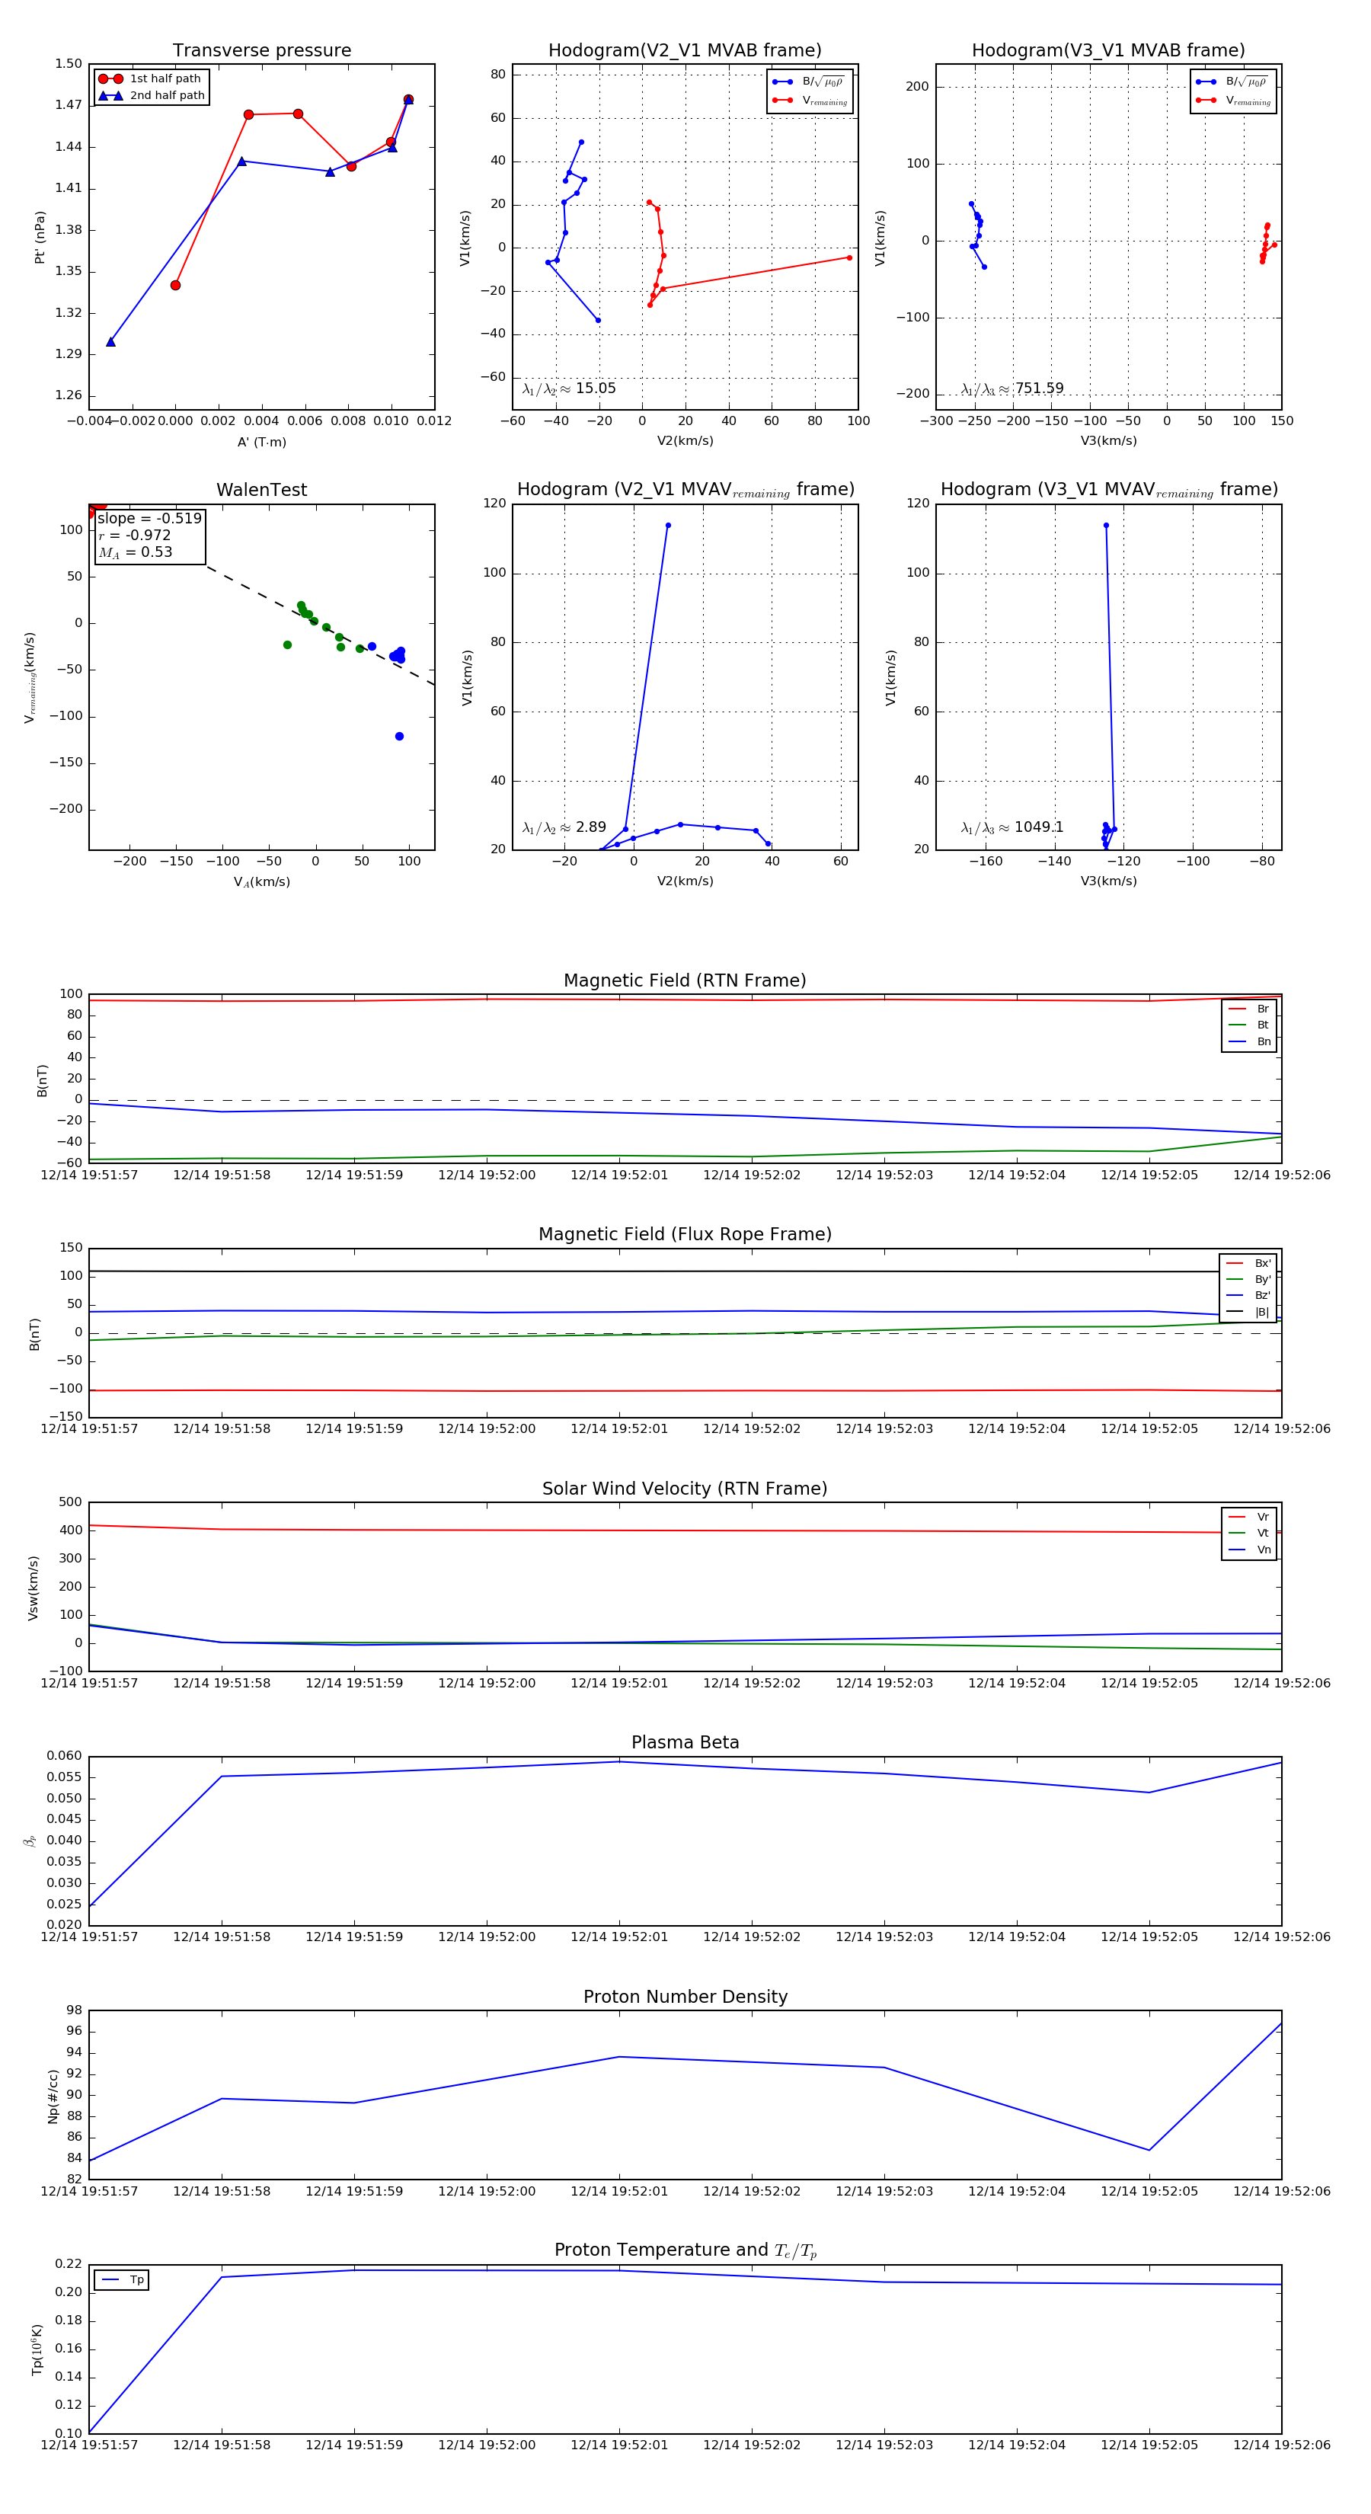The image size is (1371, 2514).
Task: Click the λ1/λ2 ≈ 15.05 annotation
Action: point(569,389)
